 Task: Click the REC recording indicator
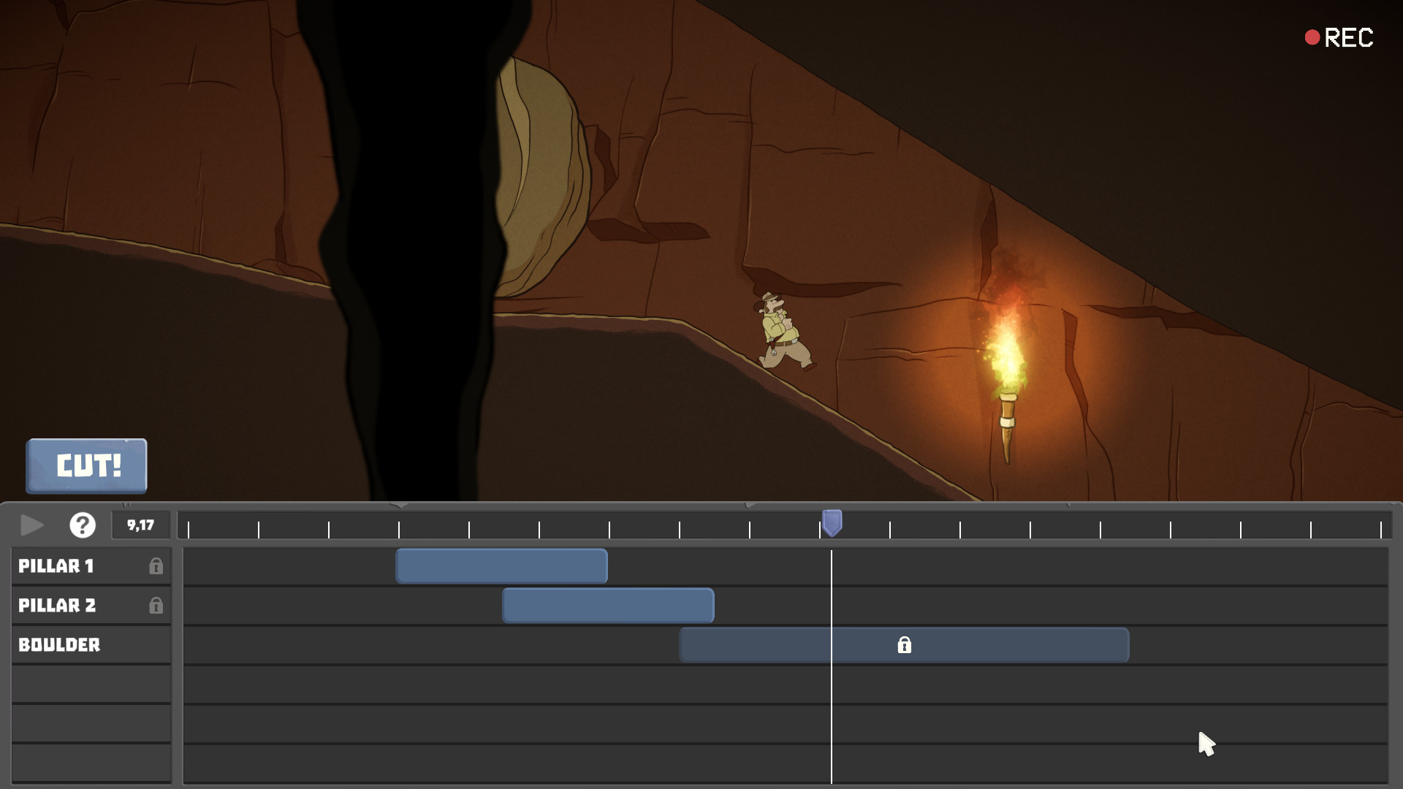1348,38
